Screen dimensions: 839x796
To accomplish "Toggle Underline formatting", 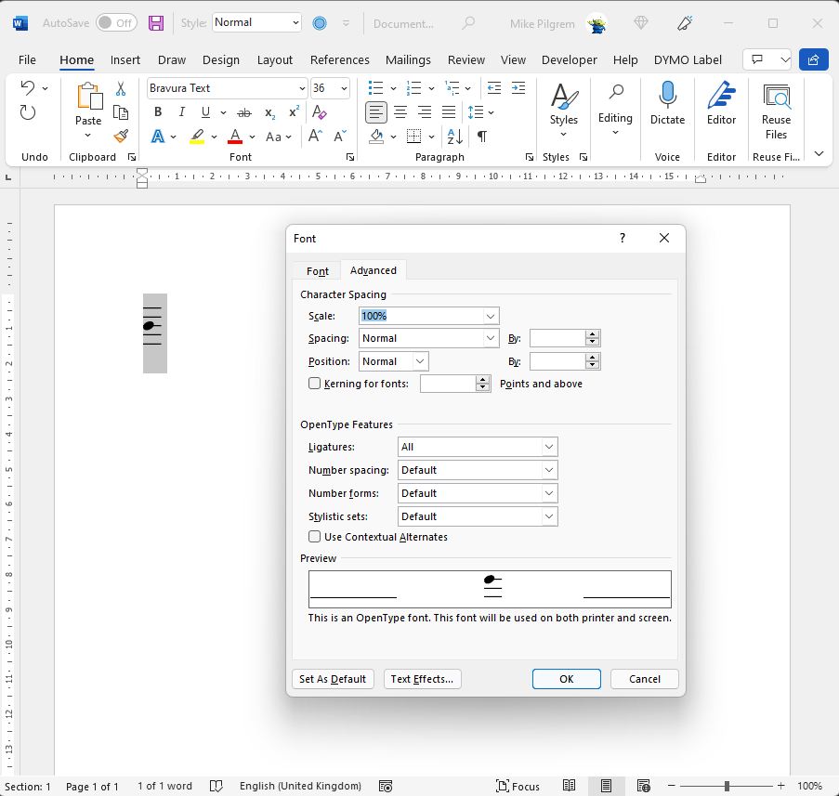I will click(x=205, y=111).
